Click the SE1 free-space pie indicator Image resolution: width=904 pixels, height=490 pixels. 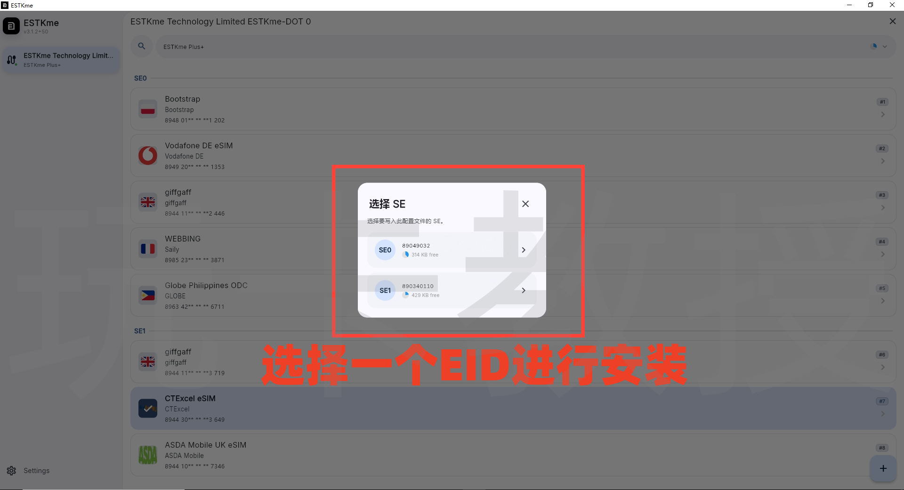(x=405, y=295)
